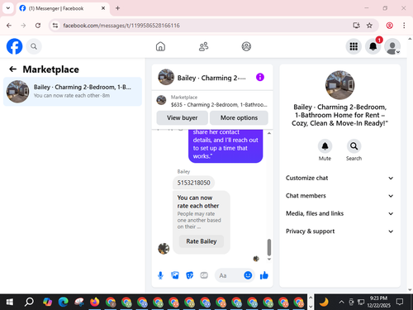Open the tab search dropdown arrow
Image resolution: width=413 pixels, height=310 pixels.
[x=8, y=8]
